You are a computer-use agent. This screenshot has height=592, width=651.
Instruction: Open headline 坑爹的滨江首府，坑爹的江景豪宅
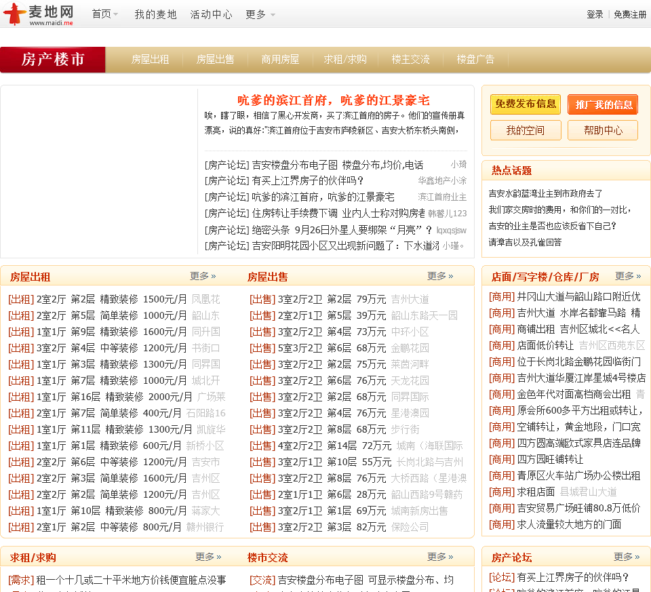pos(333,100)
